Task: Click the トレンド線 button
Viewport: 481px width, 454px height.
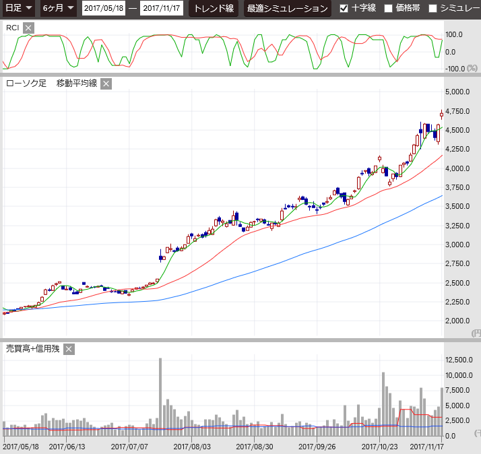Action: pyautogui.click(x=213, y=9)
